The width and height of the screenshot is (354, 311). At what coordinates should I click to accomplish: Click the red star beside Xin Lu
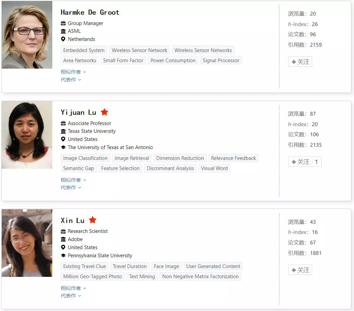pos(92,220)
